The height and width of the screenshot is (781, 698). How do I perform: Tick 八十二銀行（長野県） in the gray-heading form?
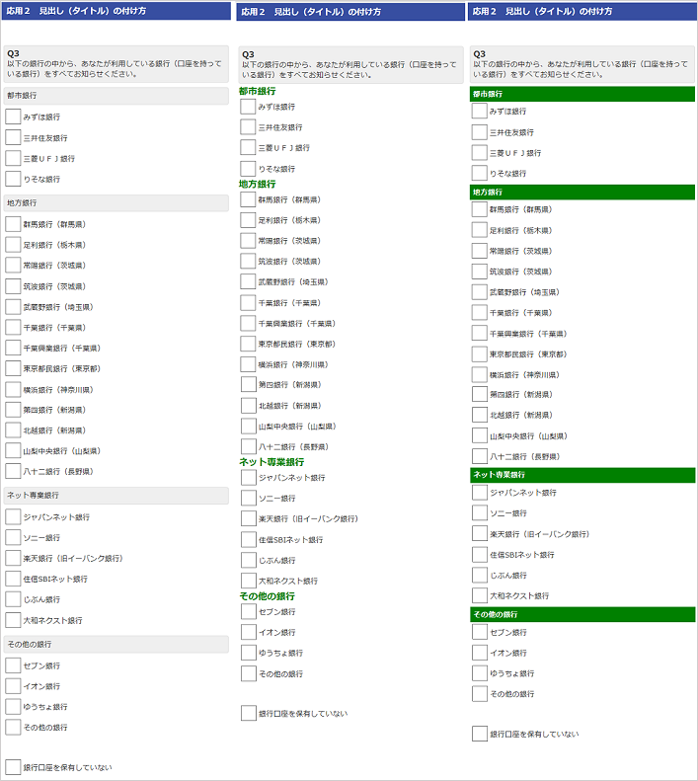coord(13,471)
